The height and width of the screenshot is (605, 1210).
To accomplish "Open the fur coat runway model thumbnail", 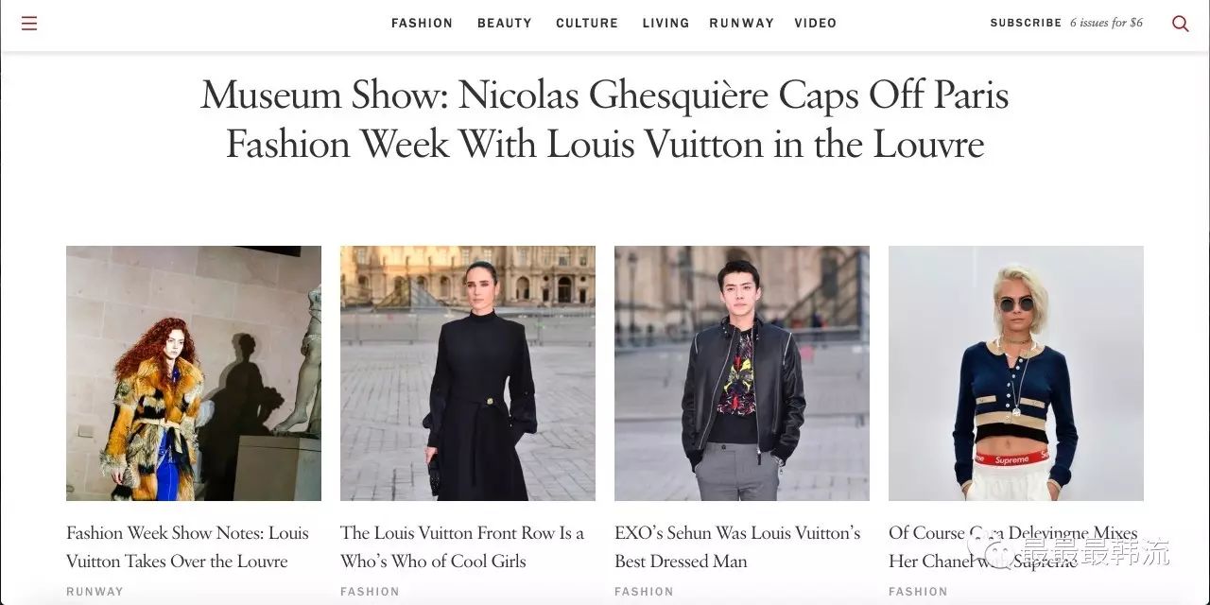I will pyautogui.click(x=194, y=373).
